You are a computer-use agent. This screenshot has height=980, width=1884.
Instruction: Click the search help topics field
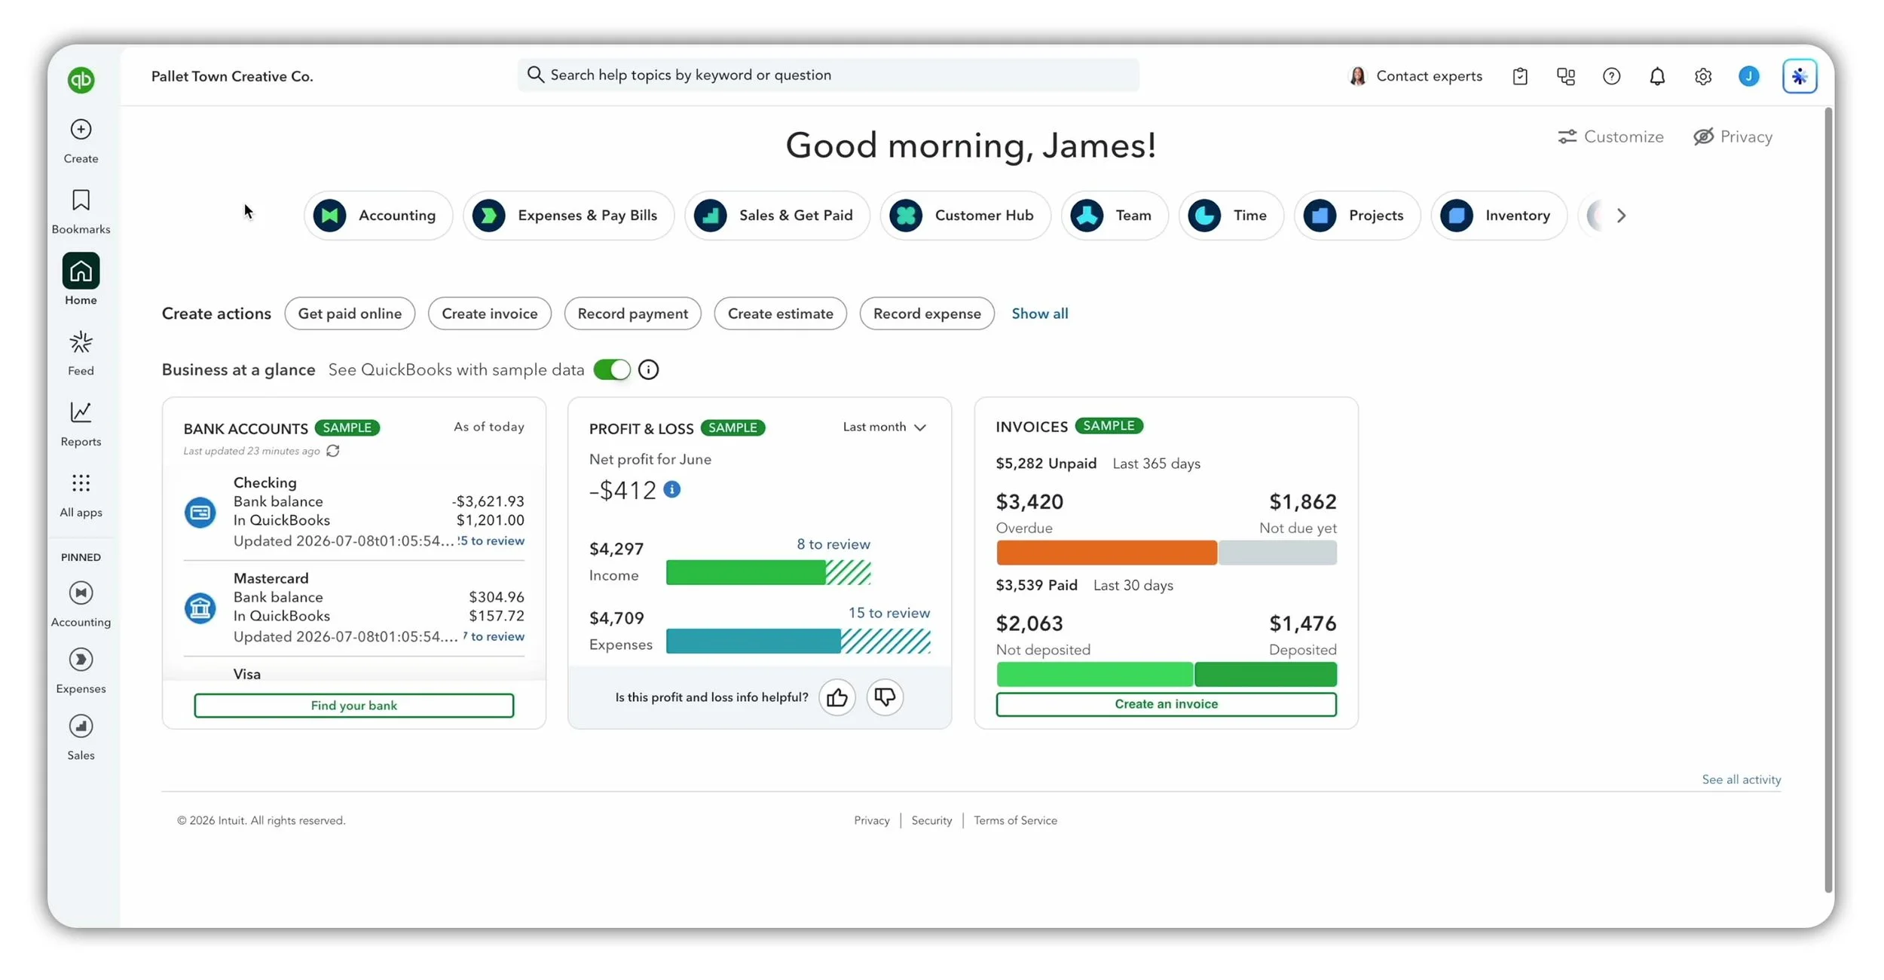point(828,75)
